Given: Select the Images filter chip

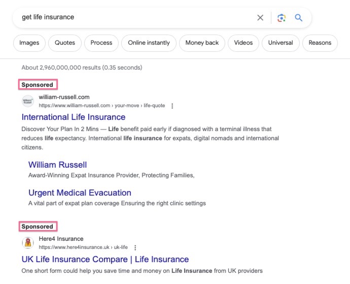Looking at the screenshot, I should pos(29,43).
